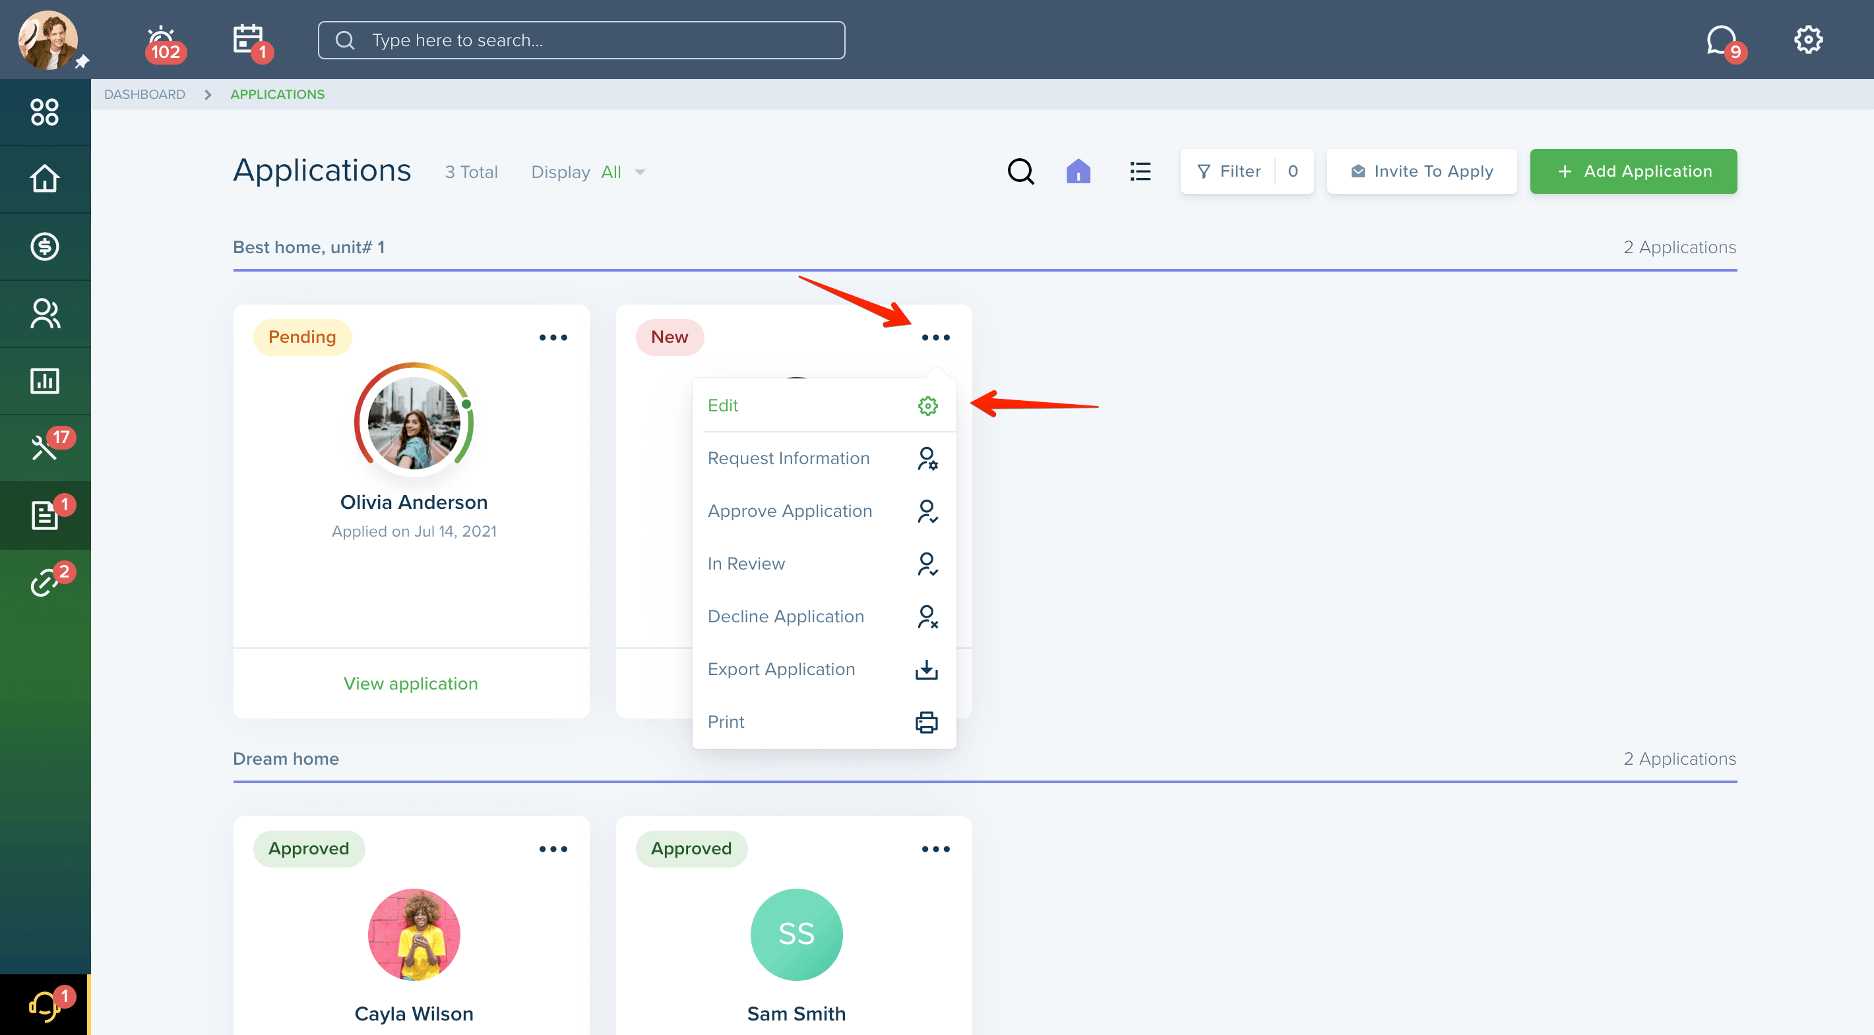Open the contacts people sidebar icon
Viewport: 1874px width, 1035px height.
44,313
